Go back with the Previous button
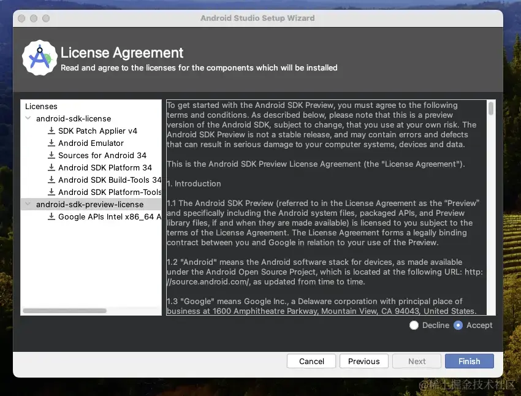Image resolution: width=521 pixels, height=396 pixels. [364, 361]
